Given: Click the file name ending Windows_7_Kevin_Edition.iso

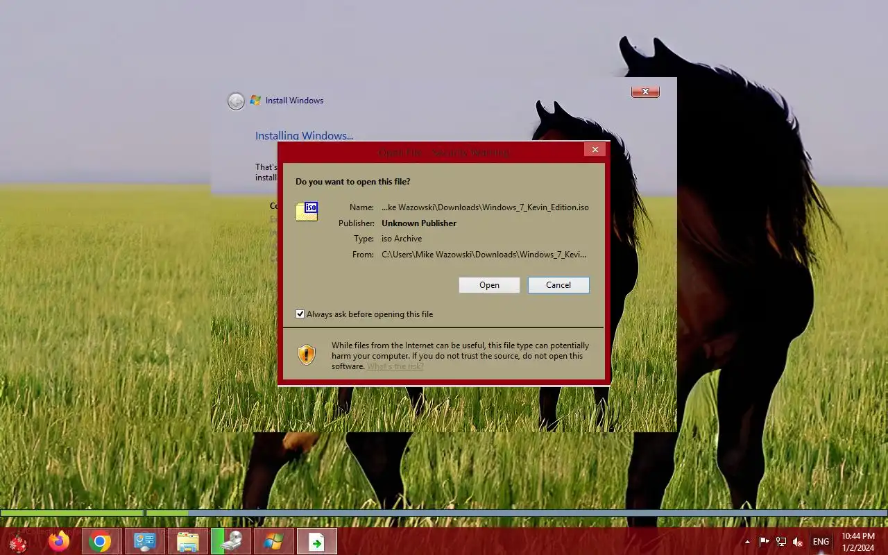Looking at the screenshot, I should (486, 207).
